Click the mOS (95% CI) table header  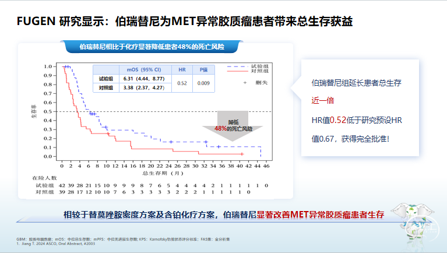click(144, 69)
